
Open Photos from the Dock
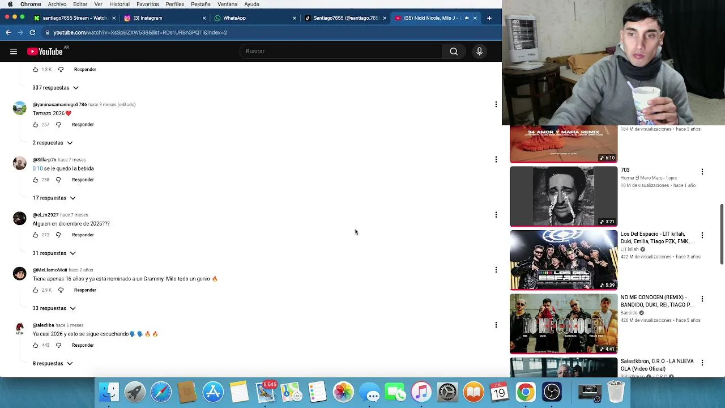[343, 392]
